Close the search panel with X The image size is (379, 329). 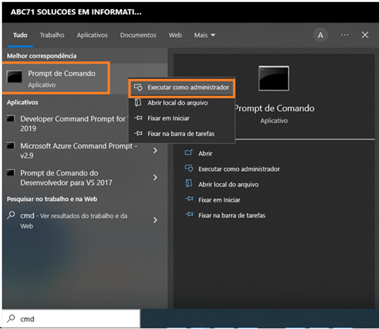tap(365, 35)
